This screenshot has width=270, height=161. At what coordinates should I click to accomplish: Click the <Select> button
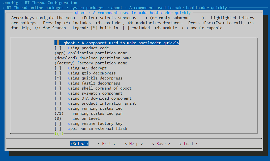(x=79, y=143)
